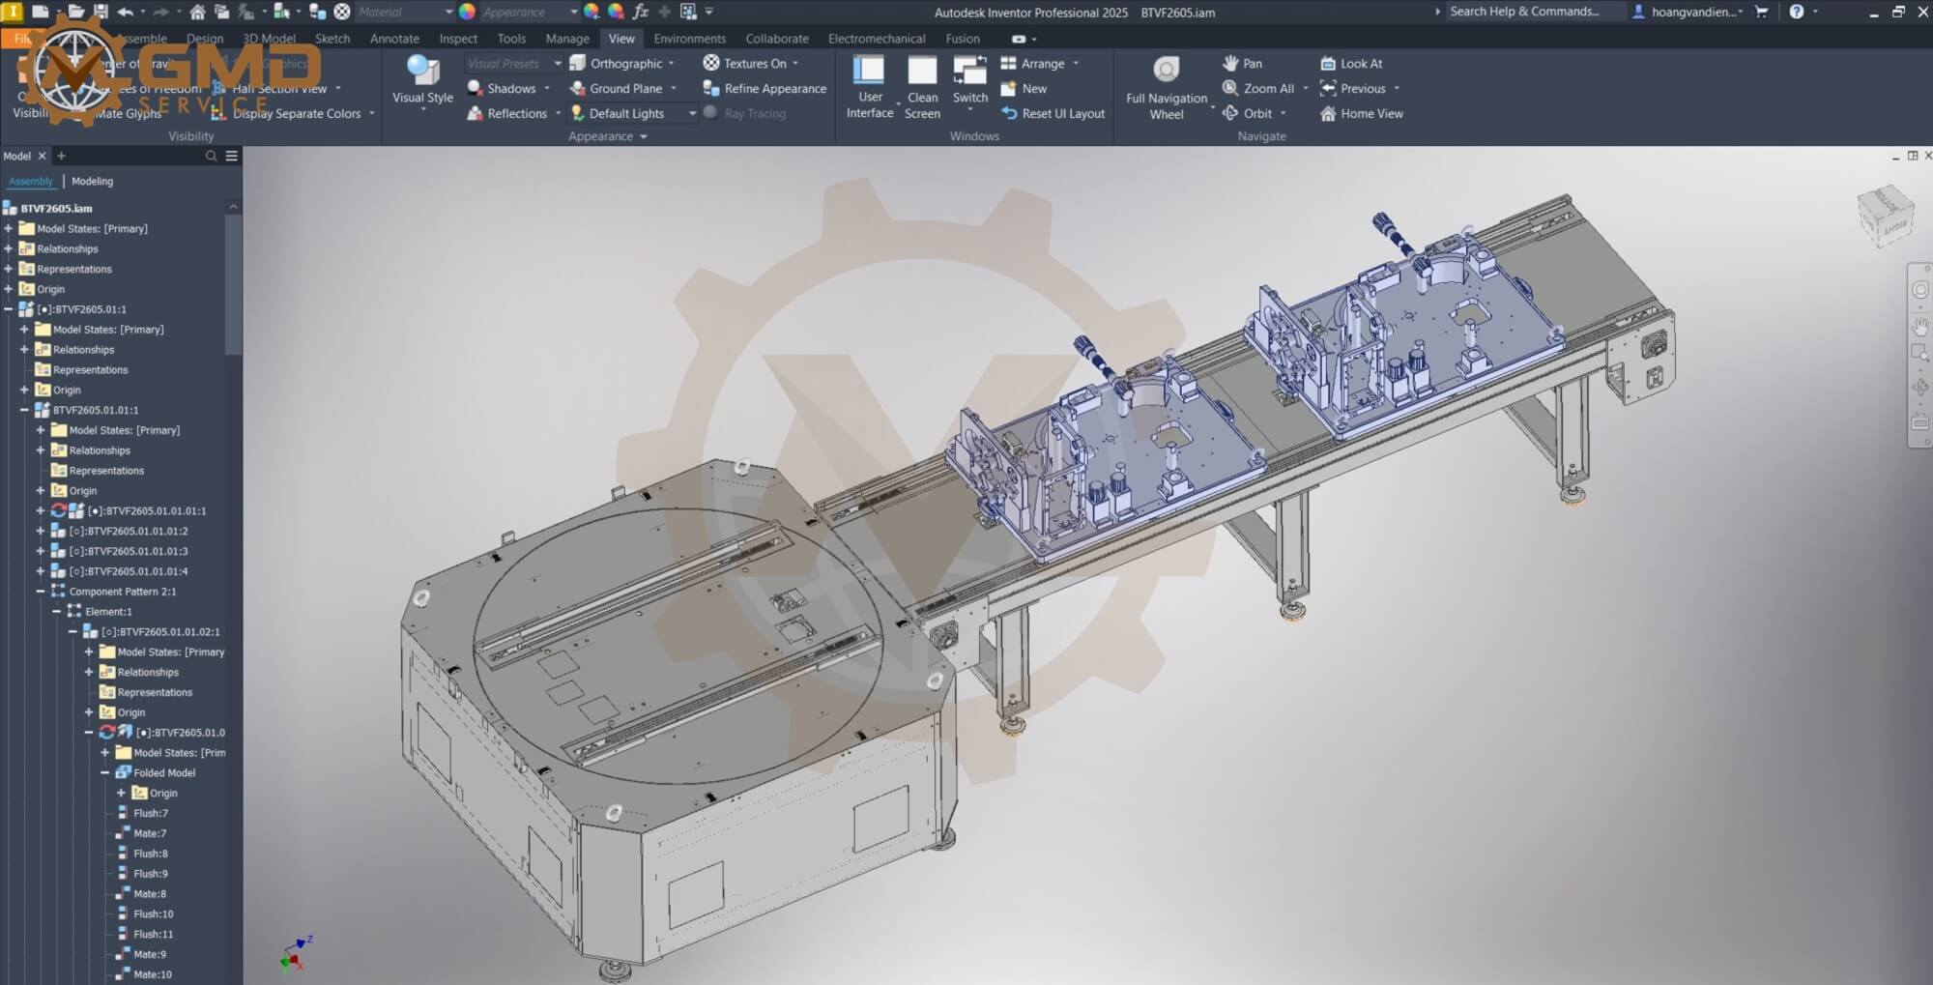Click the ViewCube in the viewport
The width and height of the screenshot is (1933, 985).
pos(1884,215)
